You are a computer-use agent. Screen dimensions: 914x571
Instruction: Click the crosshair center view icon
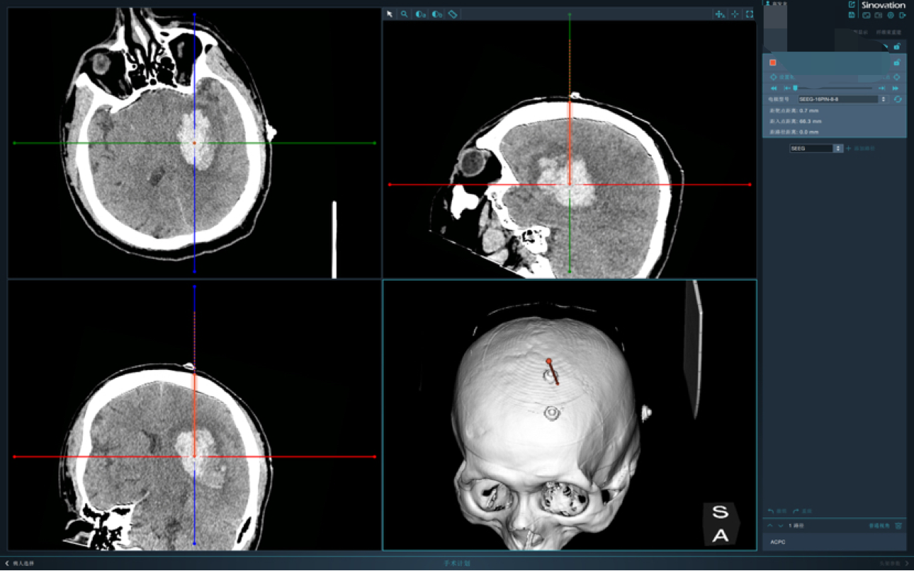click(x=735, y=14)
